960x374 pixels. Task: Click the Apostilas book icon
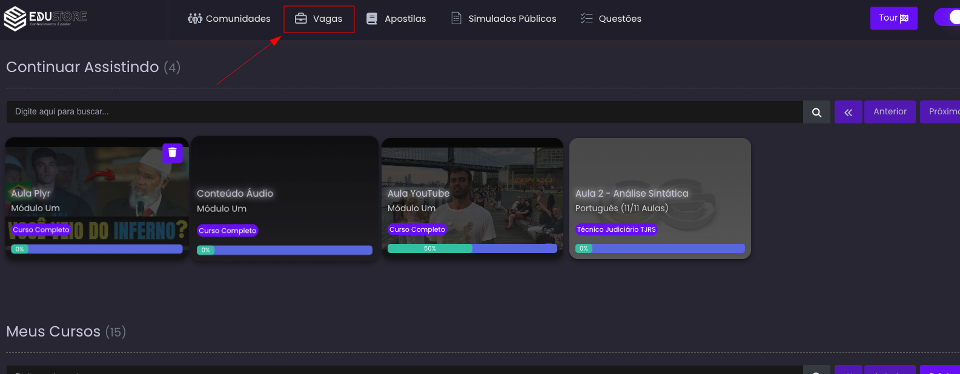[x=372, y=19]
